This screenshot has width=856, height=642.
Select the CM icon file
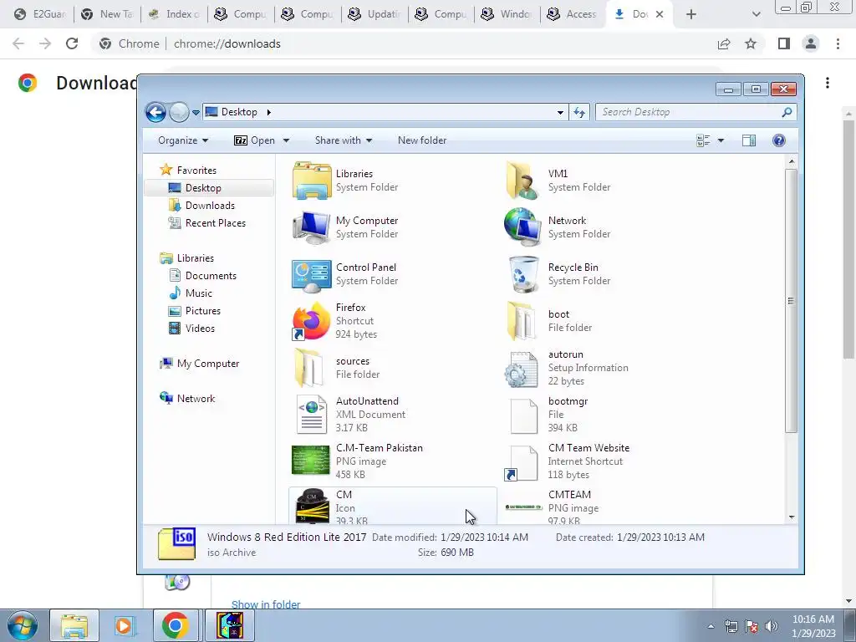point(312,506)
